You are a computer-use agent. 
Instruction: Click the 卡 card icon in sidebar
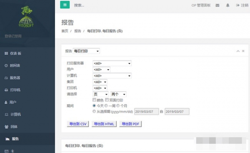tap(6, 151)
